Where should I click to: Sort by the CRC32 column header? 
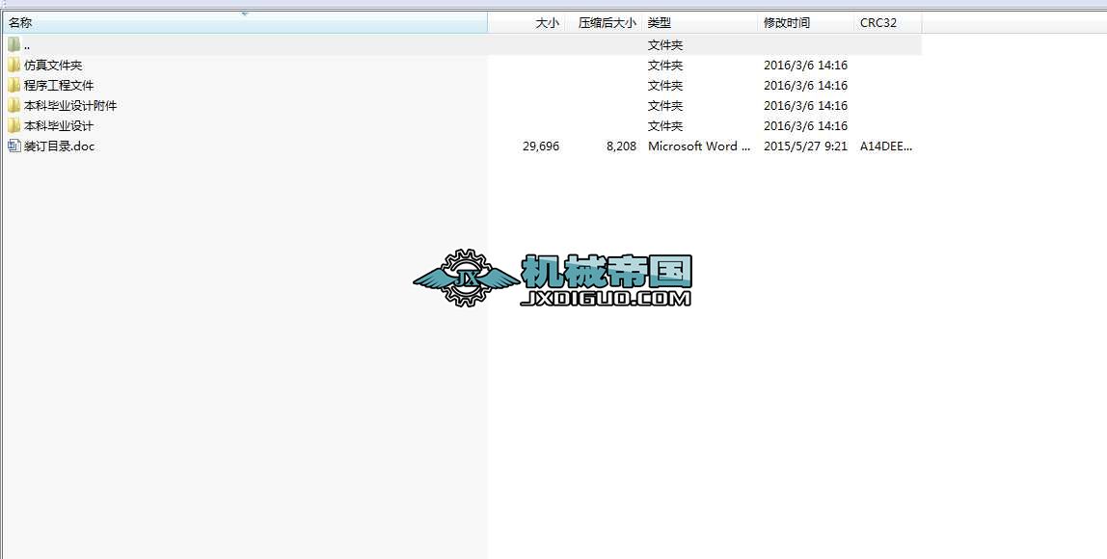(887, 22)
